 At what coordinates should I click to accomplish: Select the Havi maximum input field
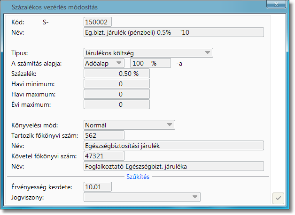click(116, 94)
